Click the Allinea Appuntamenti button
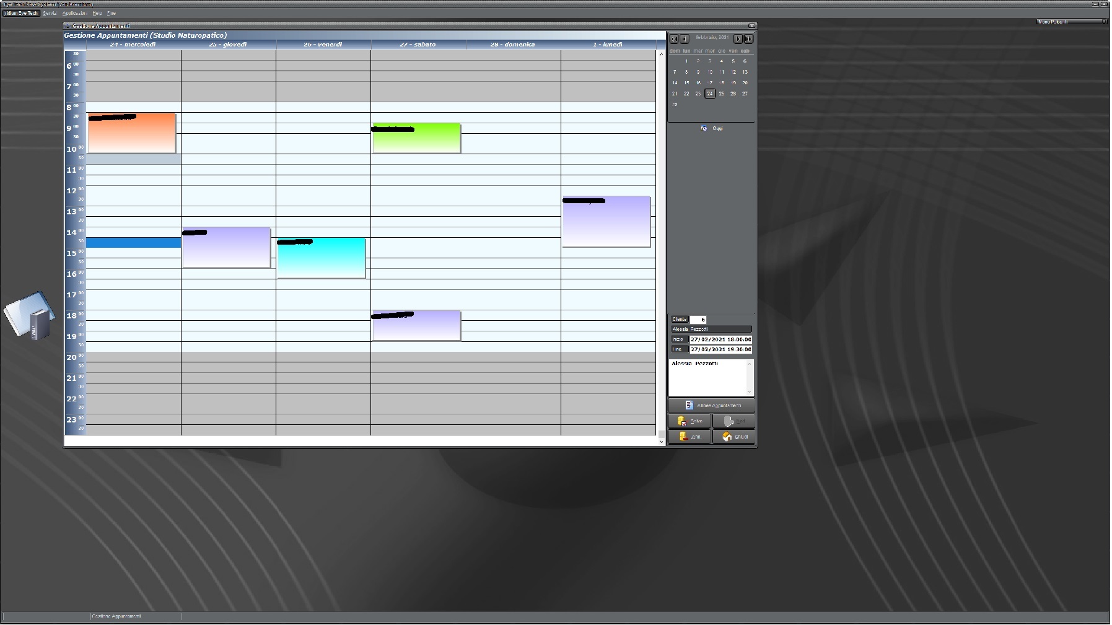1112x625 pixels. pyautogui.click(x=711, y=405)
